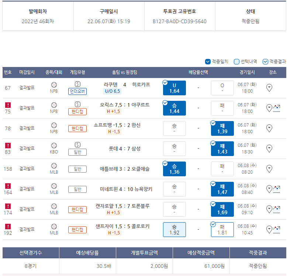Select O option for 라쿠텐 match

(222, 88)
